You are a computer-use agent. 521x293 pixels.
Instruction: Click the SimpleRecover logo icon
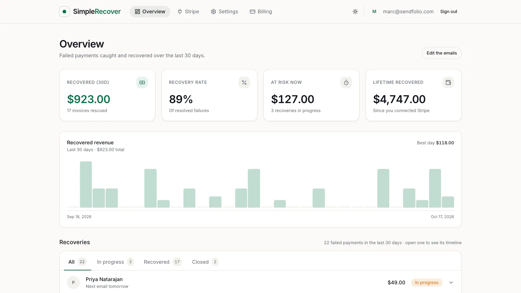click(x=64, y=12)
